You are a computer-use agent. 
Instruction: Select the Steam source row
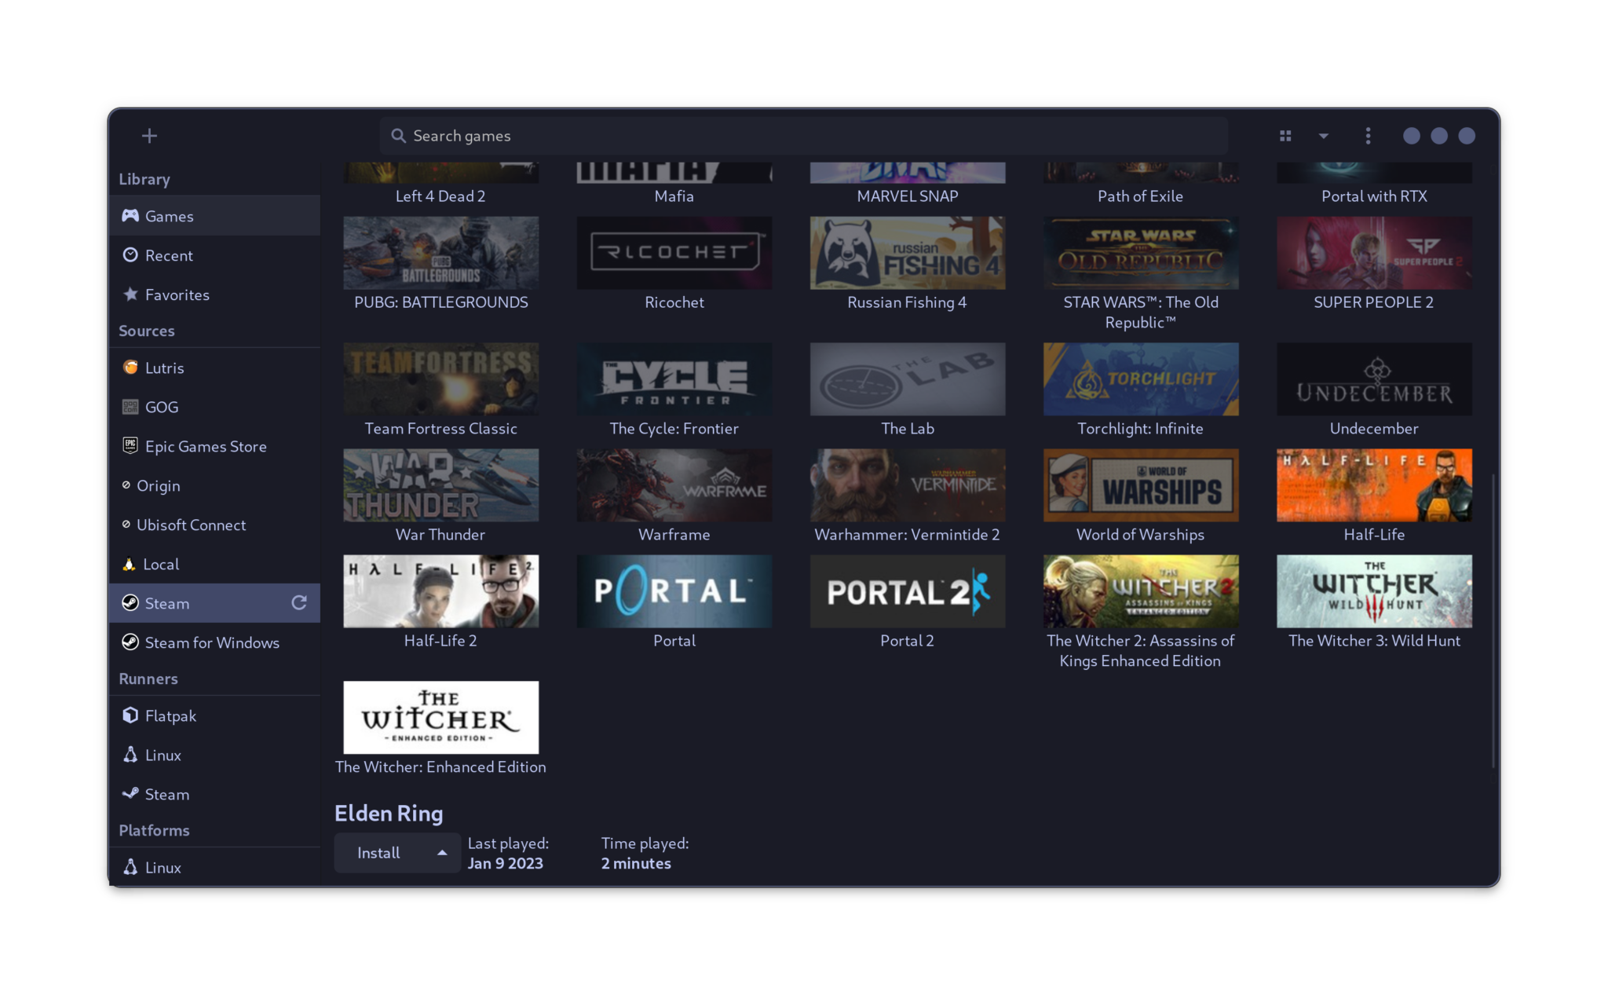pyautogui.click(x=214, y=603)
